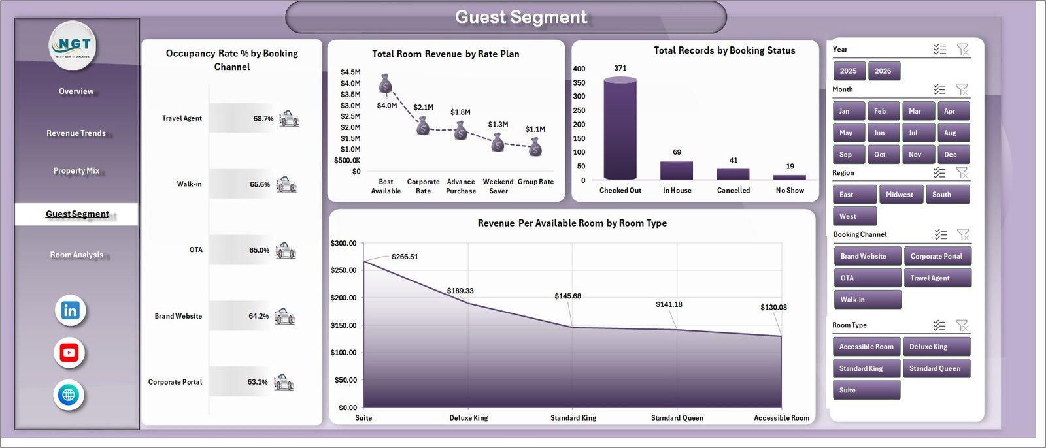This screenshot has width=1046, height=448.
Task: Click the Guest Segment title banner
Action: (x=507, y=17)
